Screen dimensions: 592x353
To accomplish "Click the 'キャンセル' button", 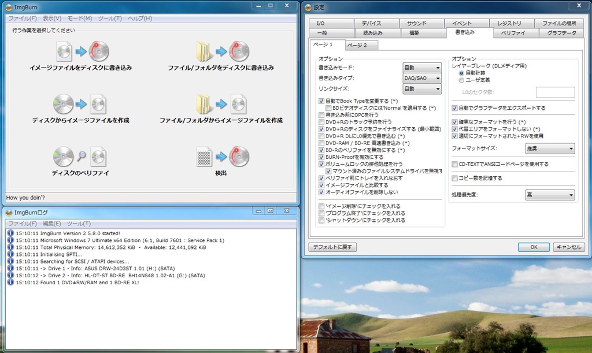I will click(x=569, y=247).
